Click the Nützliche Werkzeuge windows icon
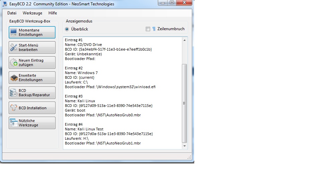This screenshot has width=321, height=181. tap(14, 123)
